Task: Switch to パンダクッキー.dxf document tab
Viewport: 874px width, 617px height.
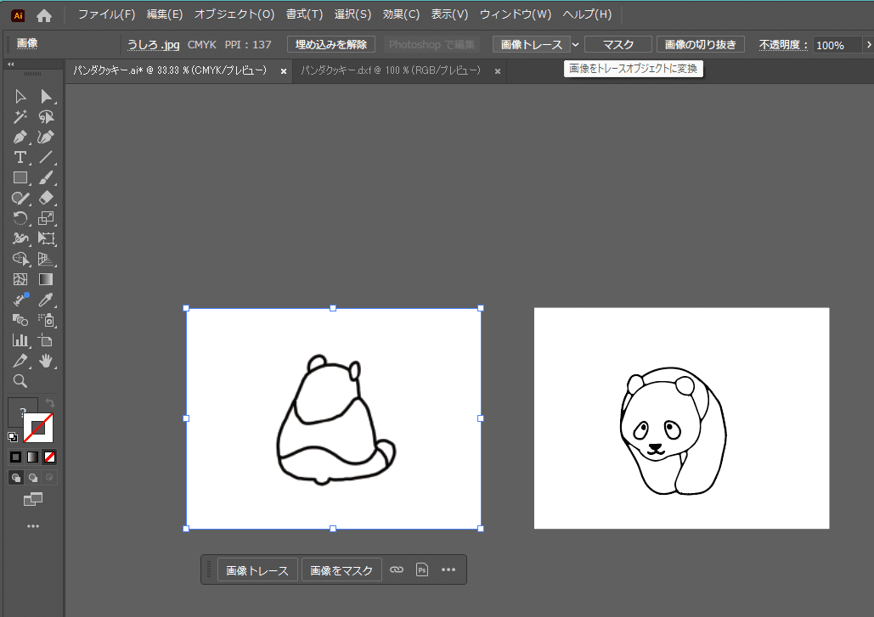Action: point(391,70)
